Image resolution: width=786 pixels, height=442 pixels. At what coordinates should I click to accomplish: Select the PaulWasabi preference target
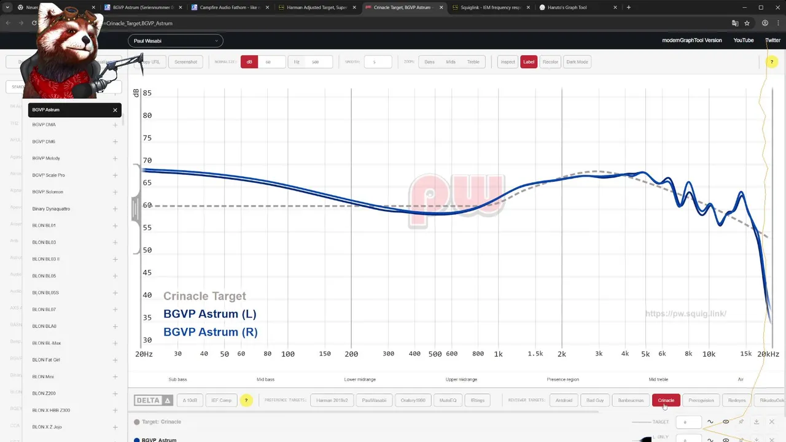[x=375, y=400]
